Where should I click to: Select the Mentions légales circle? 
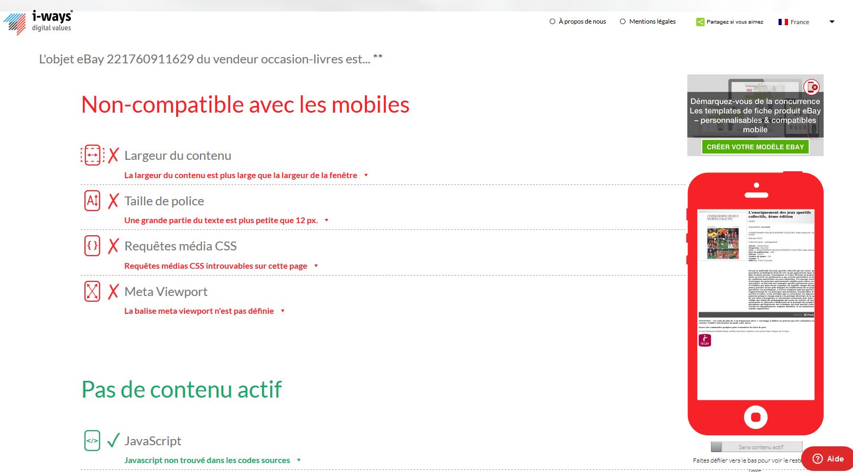622,21
